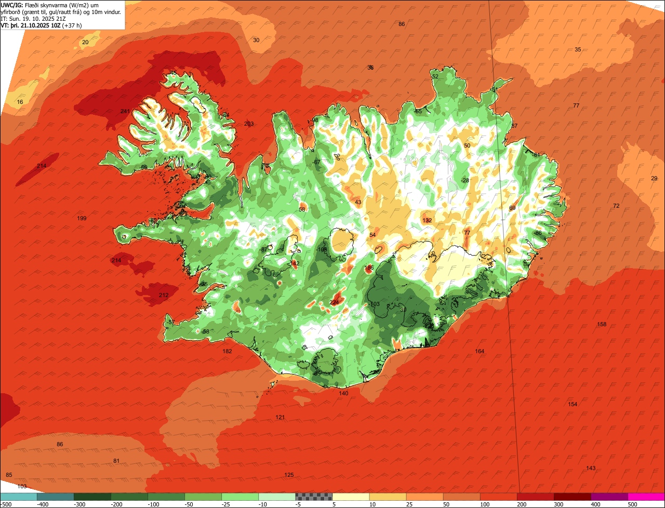This screenshot has height=508, width=665.
Task: Click the value 199 west of Iceland
Action: click(x=82, y=218)
